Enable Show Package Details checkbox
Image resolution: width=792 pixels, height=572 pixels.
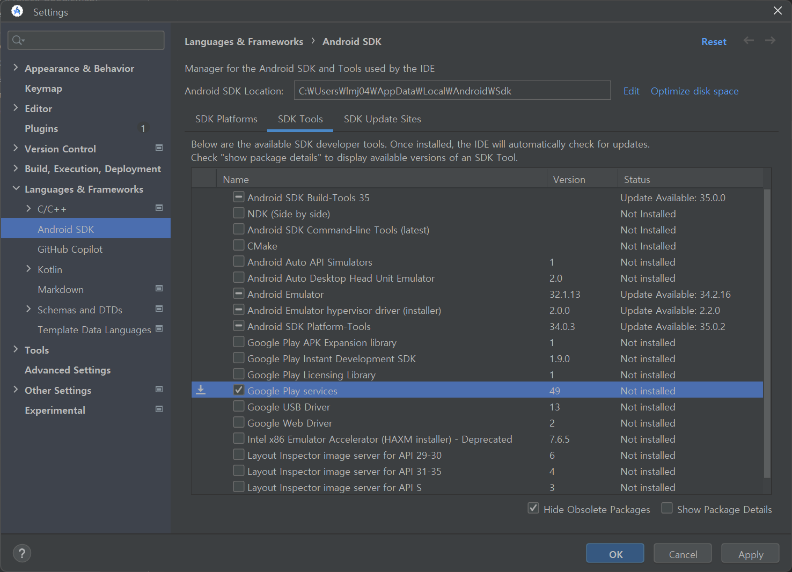(x=667, y=508)
